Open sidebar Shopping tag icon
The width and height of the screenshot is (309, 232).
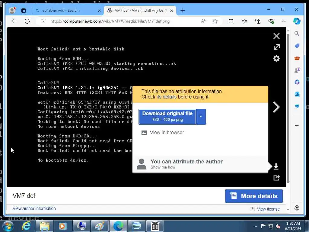297,46
